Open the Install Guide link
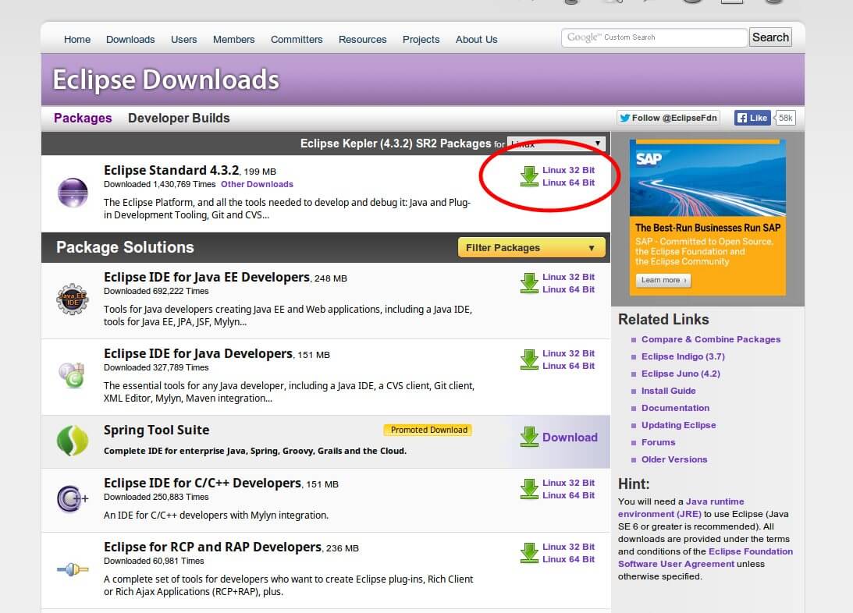 pyautogui.click(x=668, y=391)
